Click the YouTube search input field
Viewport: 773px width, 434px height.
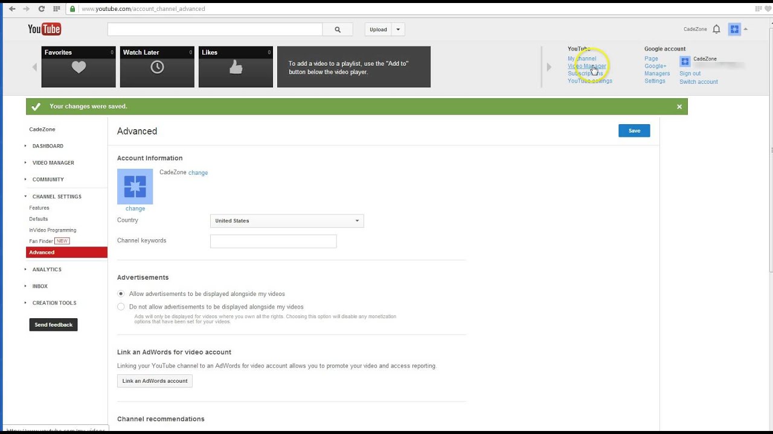click(215, 30)
